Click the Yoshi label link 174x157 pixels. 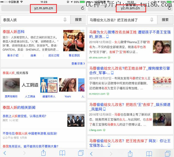(x=68, y=96)
